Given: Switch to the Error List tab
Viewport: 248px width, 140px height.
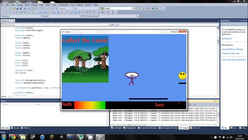Looking at the screenshot, I should pos(195,128).
